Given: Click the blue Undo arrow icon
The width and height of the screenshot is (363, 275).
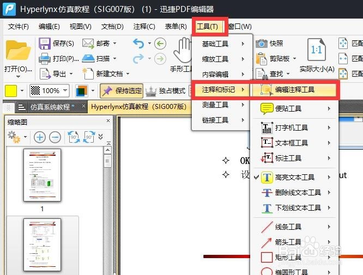Looking at the screenshot, I should 138,43.
